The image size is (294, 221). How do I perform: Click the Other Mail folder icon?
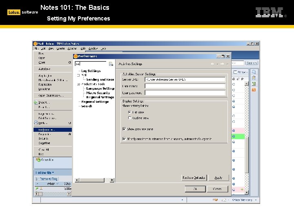tap(38, 160)
